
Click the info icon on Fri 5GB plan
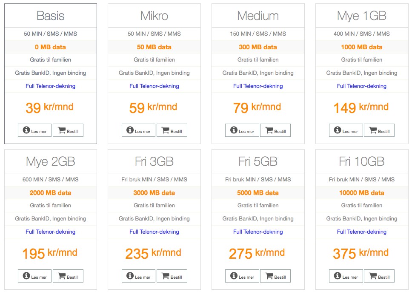[x=234, y=276]
